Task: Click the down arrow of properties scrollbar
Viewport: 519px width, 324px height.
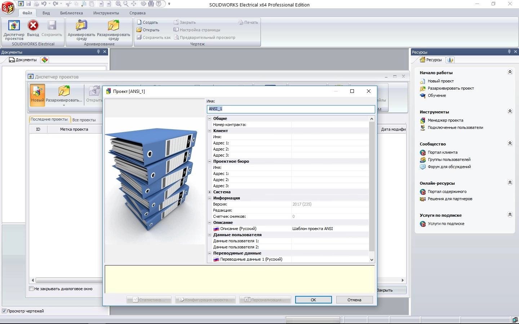Action: point(372,260)
